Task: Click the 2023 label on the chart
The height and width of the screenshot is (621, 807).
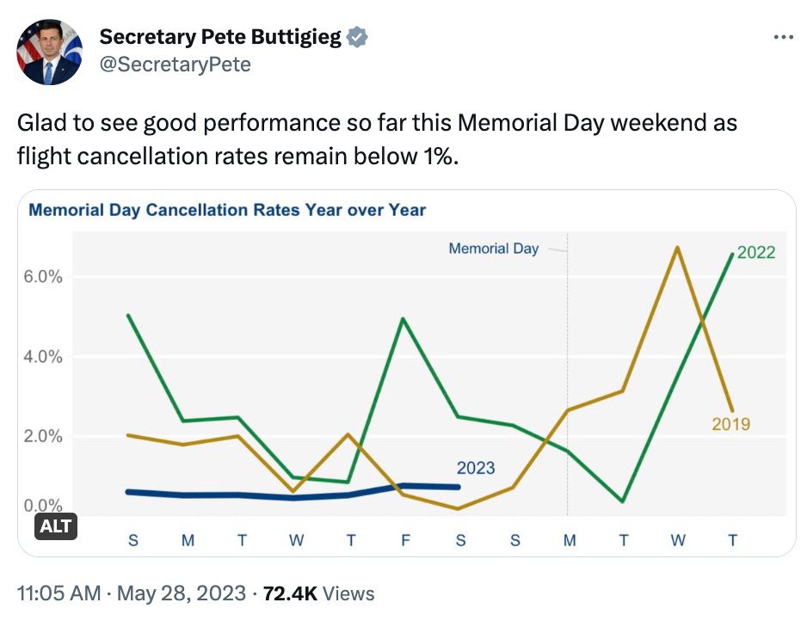Action: point(474,470)
